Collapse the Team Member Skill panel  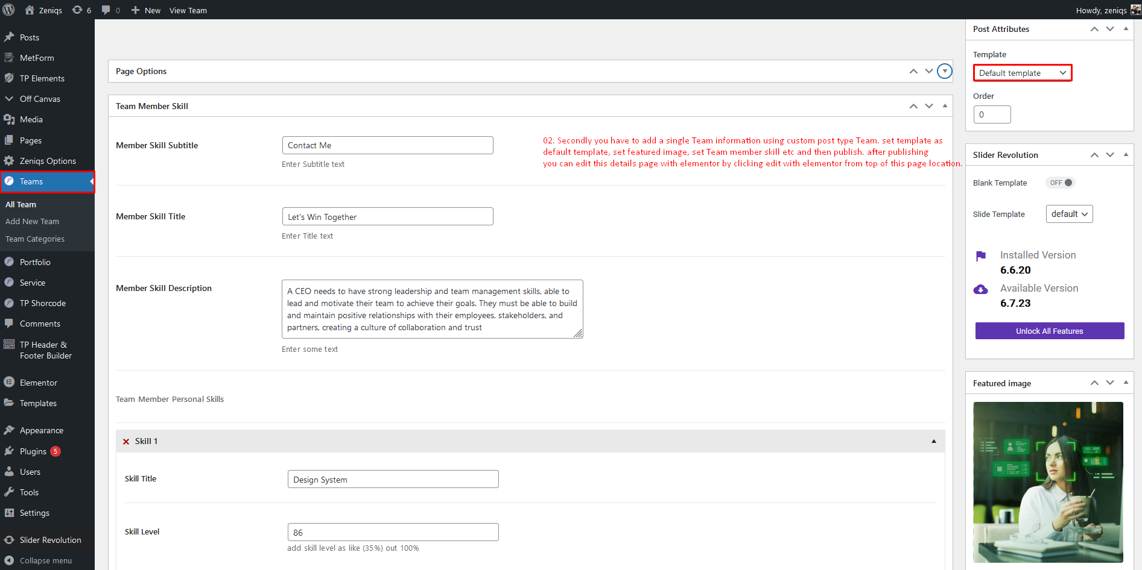[x=945, y=106]
